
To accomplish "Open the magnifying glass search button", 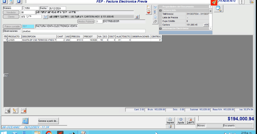I will 218,8.
